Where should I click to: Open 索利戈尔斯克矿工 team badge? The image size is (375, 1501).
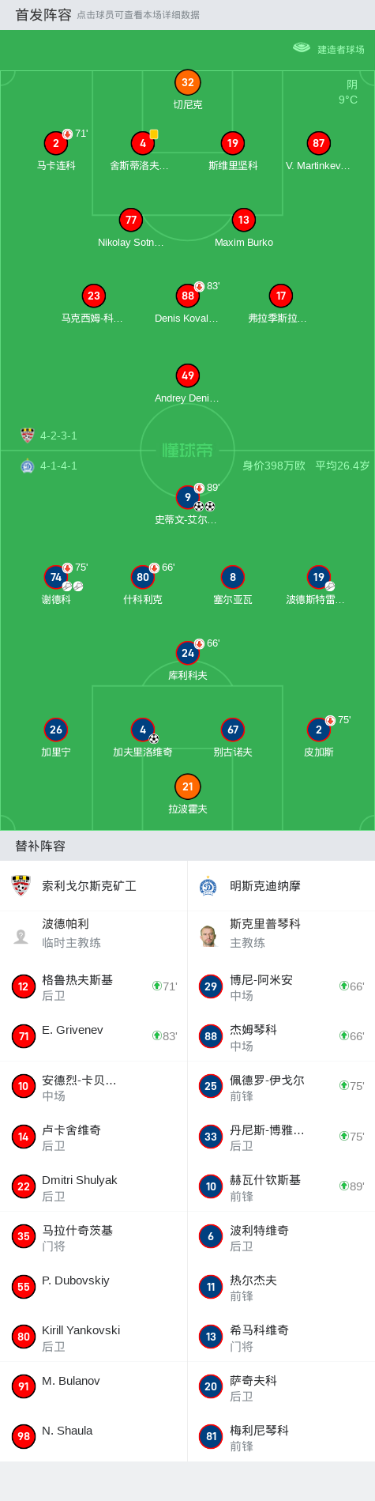(21, 885)
